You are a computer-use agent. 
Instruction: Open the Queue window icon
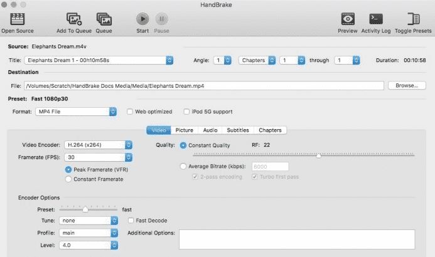coord(104,19)
